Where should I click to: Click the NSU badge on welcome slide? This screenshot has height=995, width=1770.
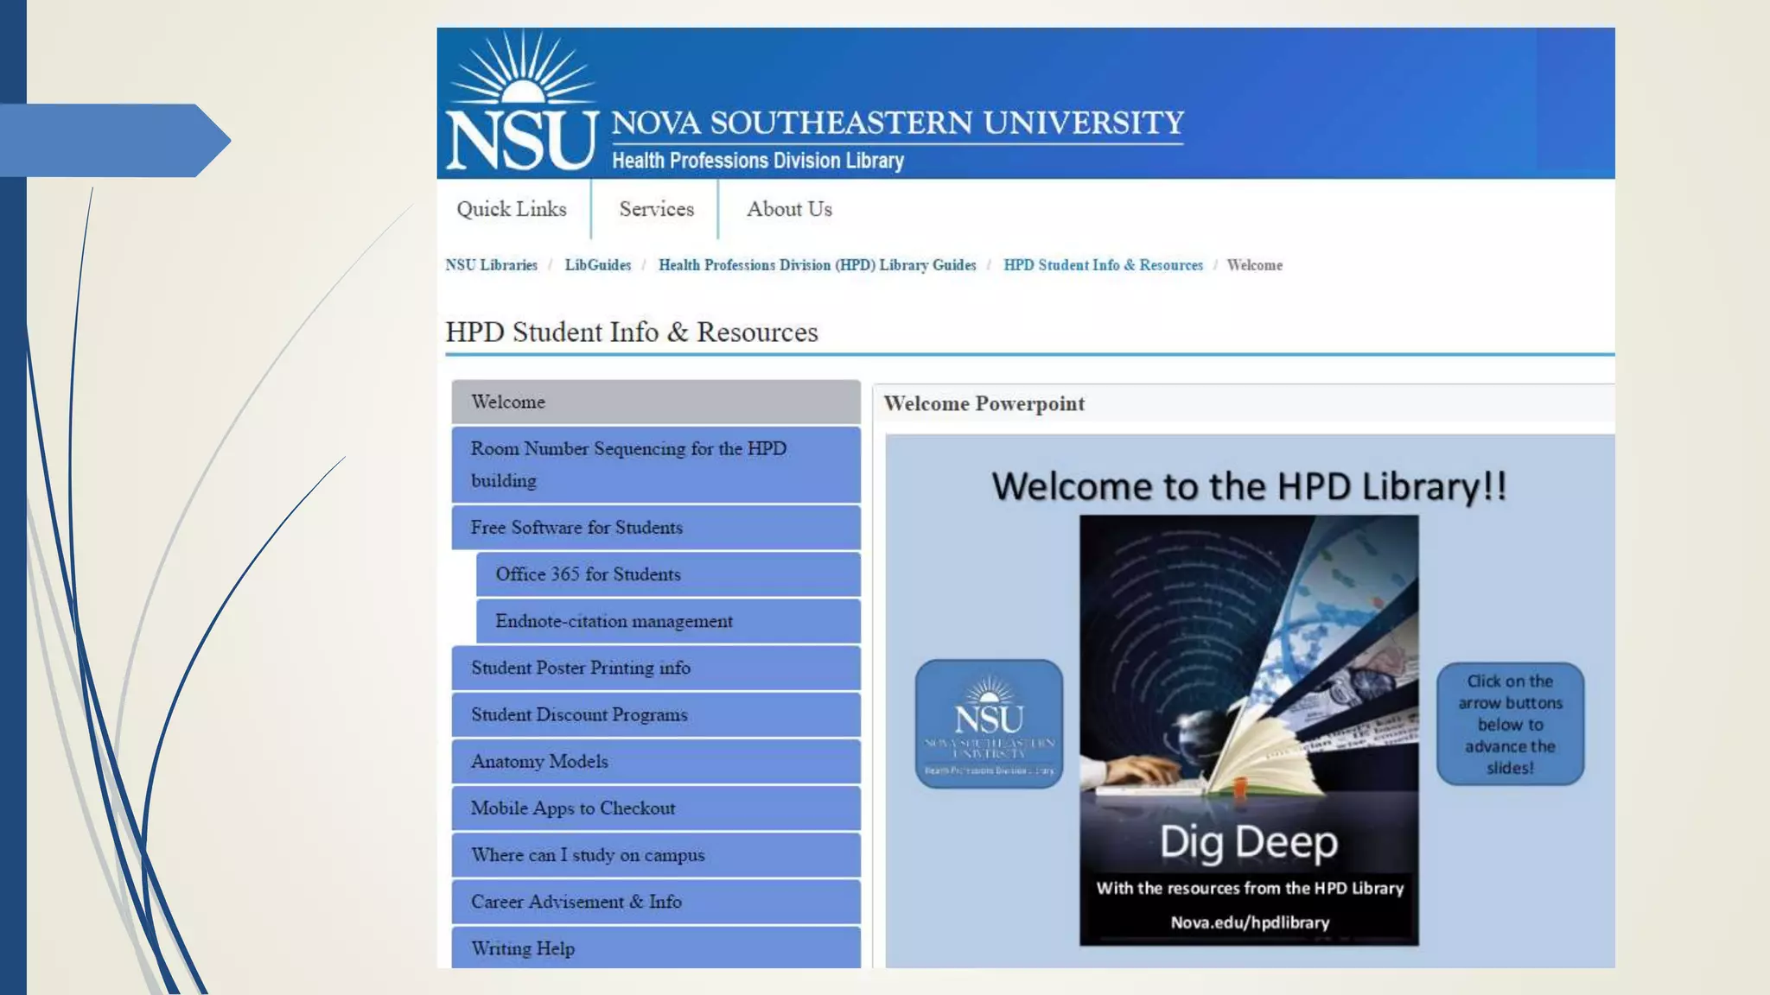coord(989,724)
